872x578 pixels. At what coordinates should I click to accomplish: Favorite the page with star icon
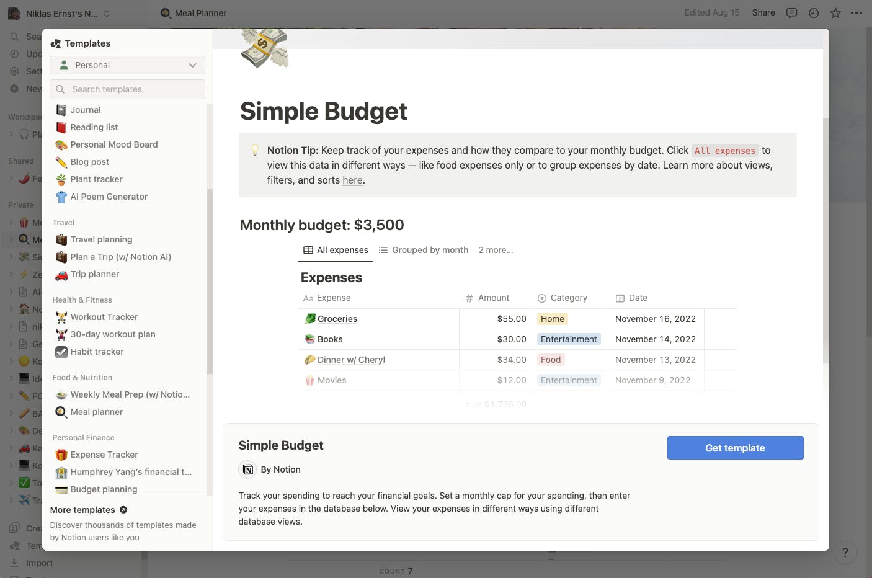(835, 13)
